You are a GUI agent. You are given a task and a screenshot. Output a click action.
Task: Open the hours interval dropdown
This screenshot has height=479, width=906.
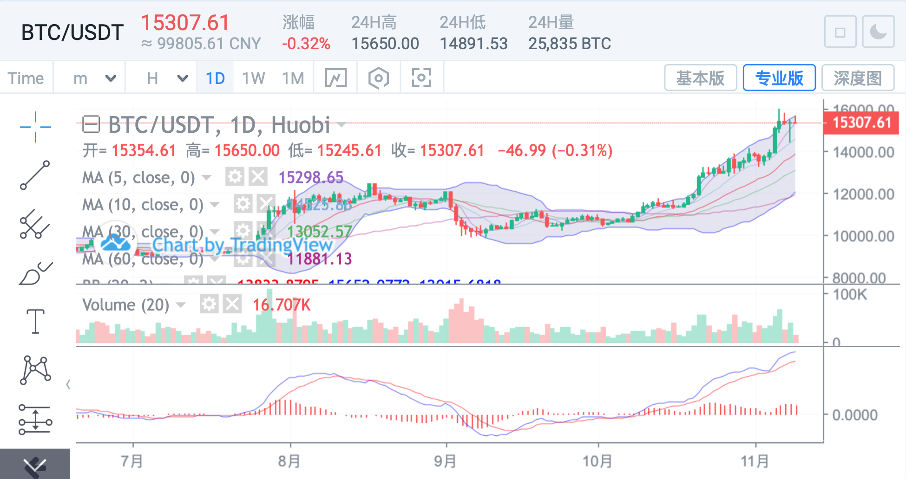[x=183, y=78]
